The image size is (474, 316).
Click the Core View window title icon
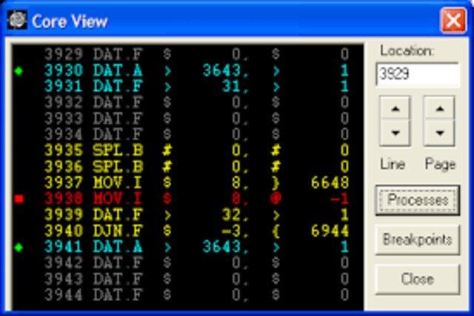point(17,20)
